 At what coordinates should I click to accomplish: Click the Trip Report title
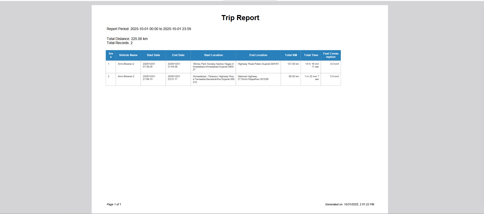click(240, 18)
